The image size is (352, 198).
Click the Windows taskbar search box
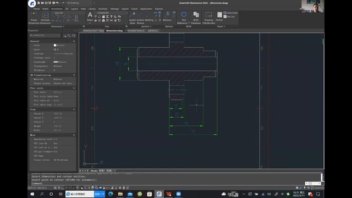coord(80,194)
